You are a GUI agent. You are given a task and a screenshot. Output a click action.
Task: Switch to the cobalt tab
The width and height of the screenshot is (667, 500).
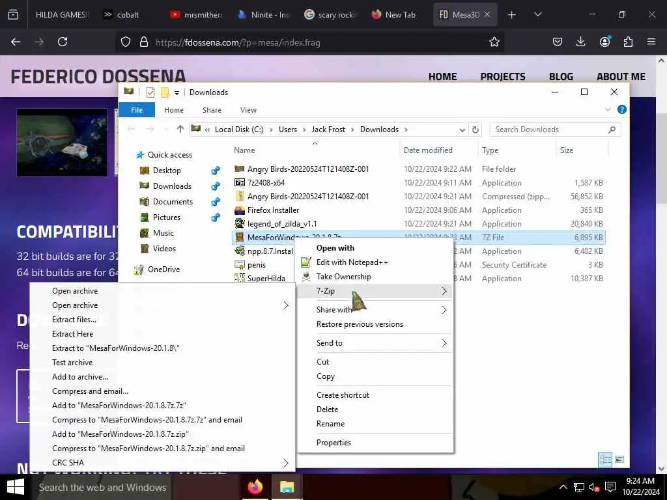coord(127,14)
